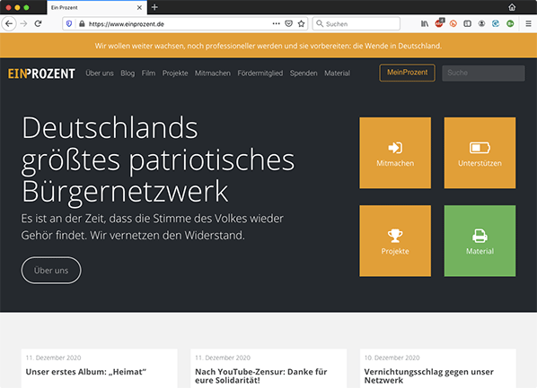
Task: Open the page actions three-dot menu
Action: coord(276,23)
